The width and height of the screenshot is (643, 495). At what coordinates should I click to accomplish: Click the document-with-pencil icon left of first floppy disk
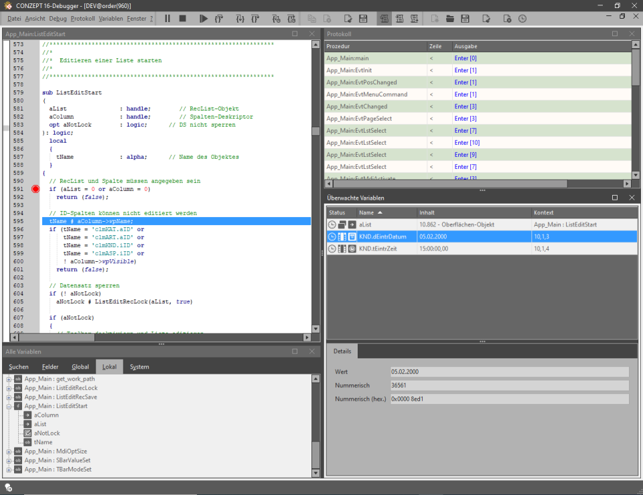click(348, 19)
